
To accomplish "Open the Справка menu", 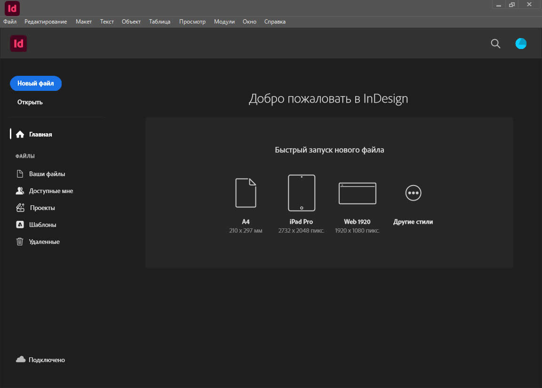I will (x=275, y=22).
